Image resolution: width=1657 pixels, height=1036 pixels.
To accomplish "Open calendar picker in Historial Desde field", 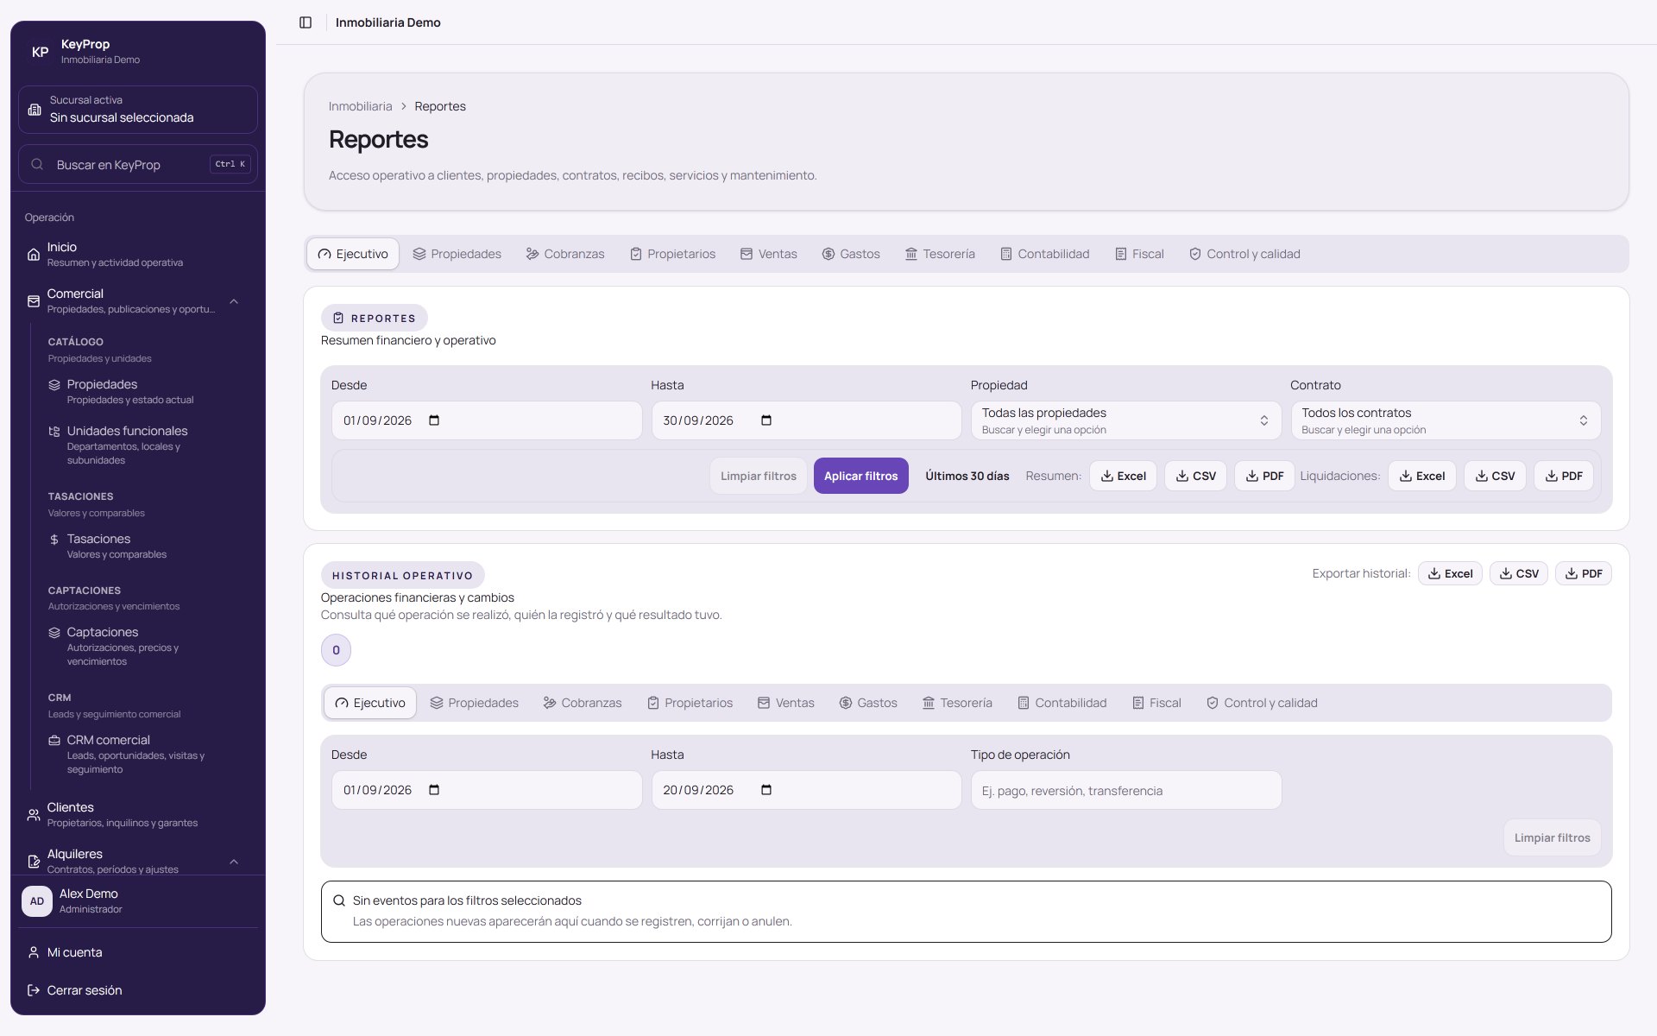I will 434,790.
